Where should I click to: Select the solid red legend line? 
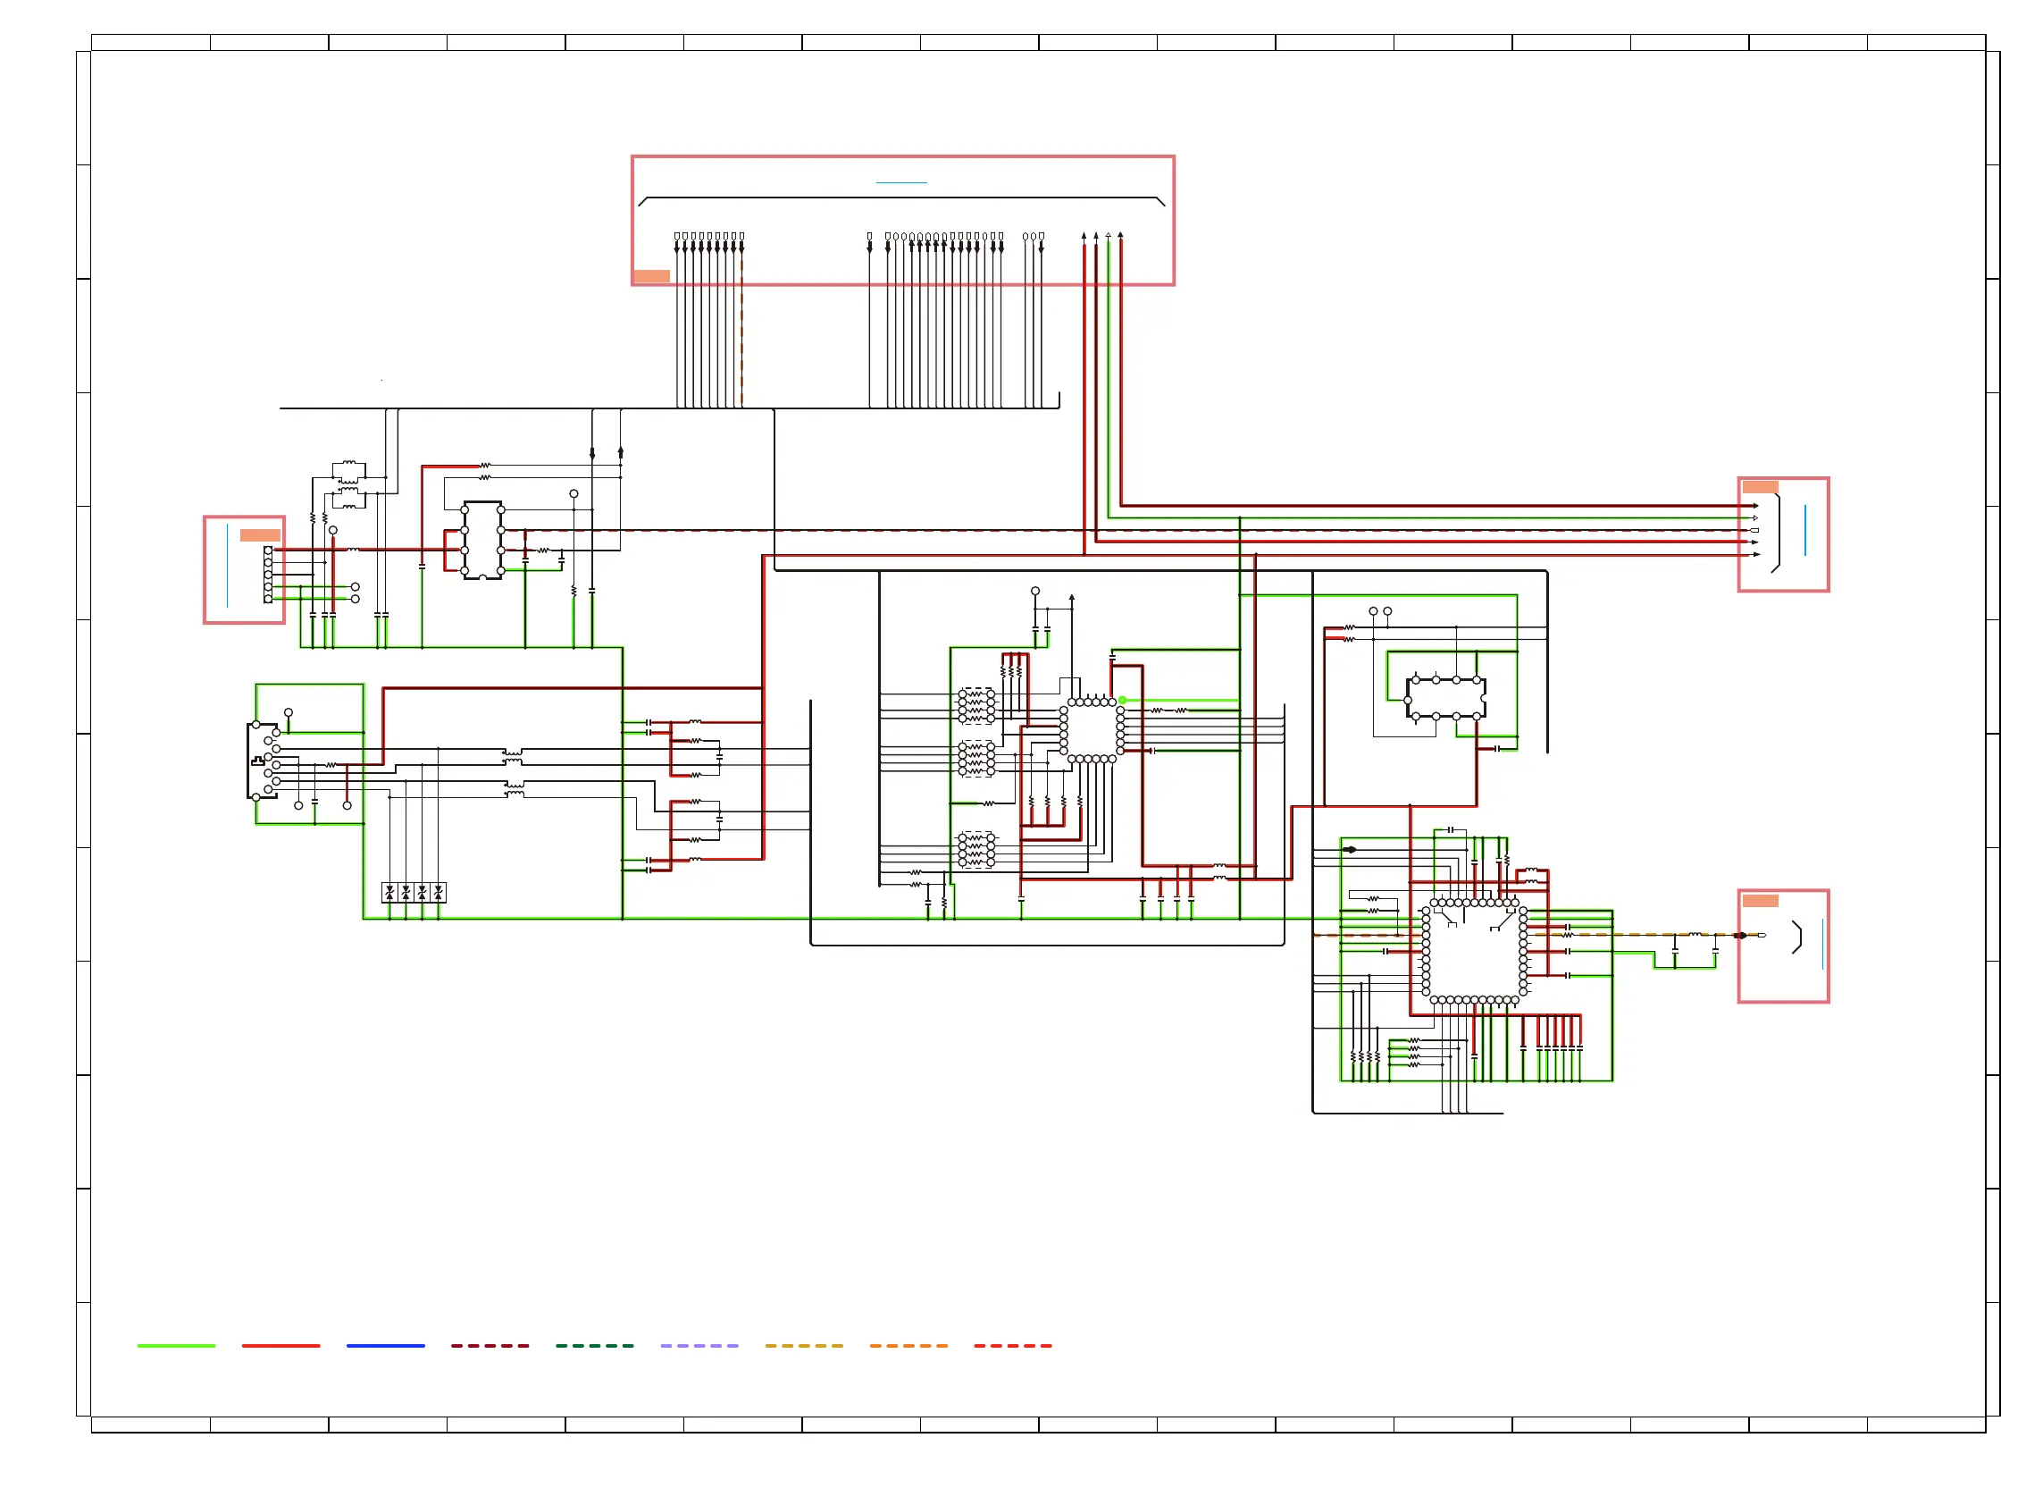pos(280,1346)
